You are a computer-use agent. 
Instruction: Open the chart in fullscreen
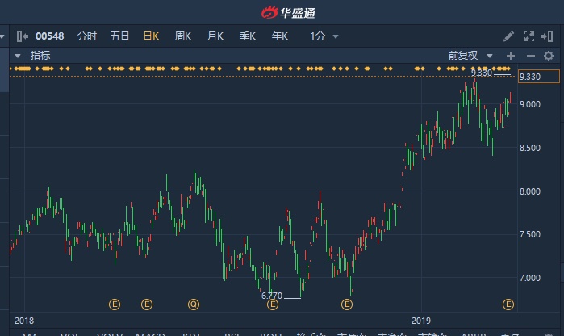coord(529,36)
